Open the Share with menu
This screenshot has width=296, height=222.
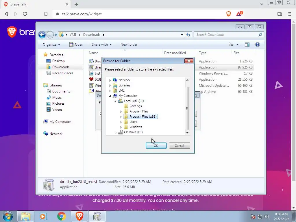(x=102, y=45)
